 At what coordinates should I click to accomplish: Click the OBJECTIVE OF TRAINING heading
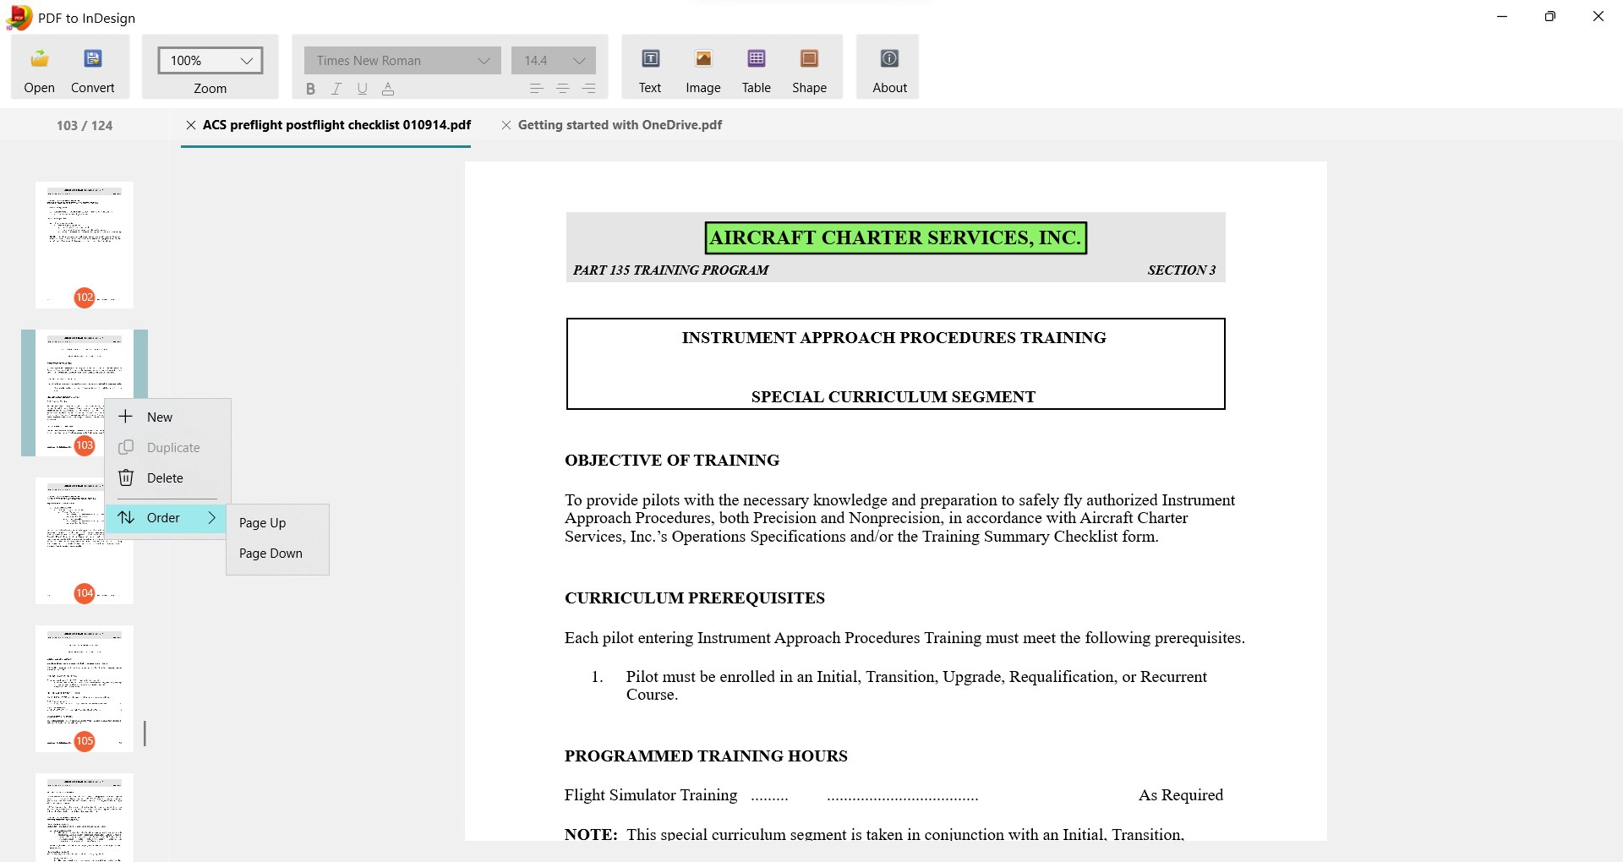pos(672,461)
